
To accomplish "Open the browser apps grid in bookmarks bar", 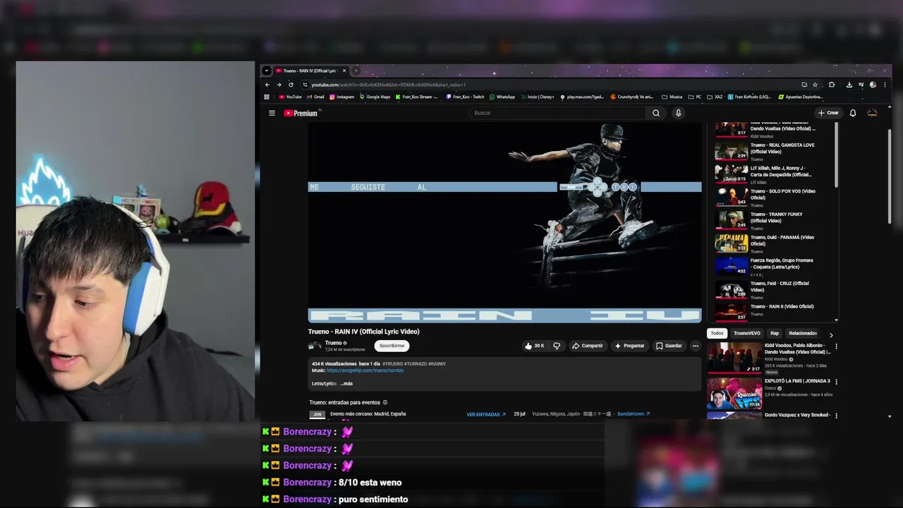I will 267,97.
